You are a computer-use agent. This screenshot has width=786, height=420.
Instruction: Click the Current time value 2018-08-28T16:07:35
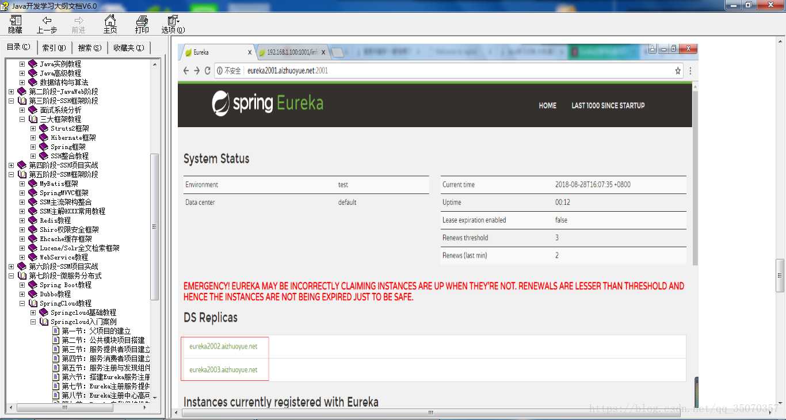tap(593, 185)
